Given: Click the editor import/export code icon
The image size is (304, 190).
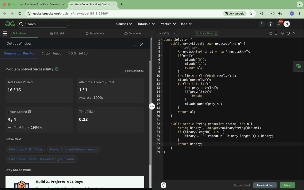Looking at the screenshot, I should pyautogui.click(x=276, y=33).
